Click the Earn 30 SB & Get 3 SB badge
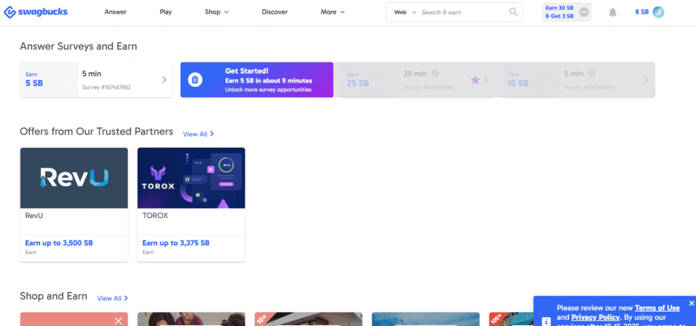Screen dimensions: 696x326 (x=566, y=12)
